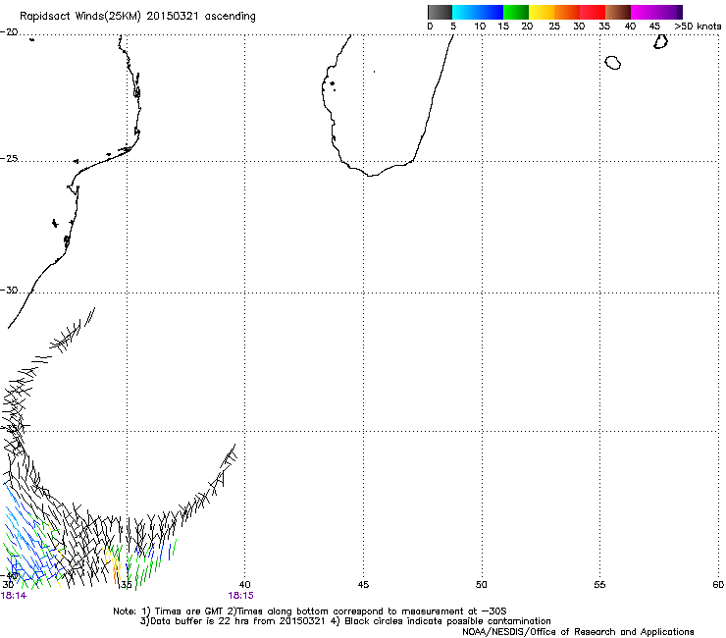Click the bottom-axis longitude label '45'
The image size is (726, 638).
click(x=363, y=585)
